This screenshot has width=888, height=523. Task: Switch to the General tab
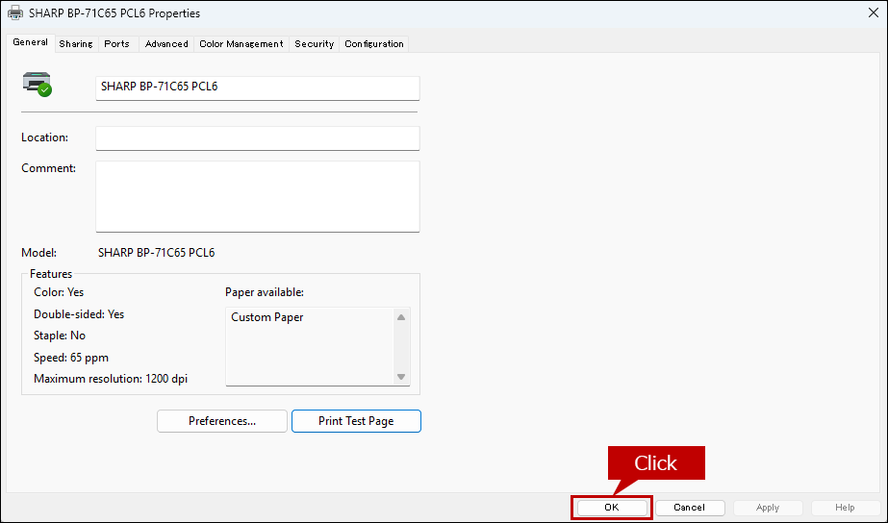click(x=31, y=42)
